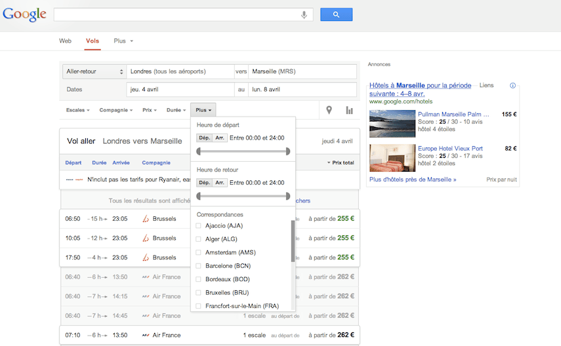Open Pullman Marseille Palm hotel thumbnail

tap(392, 124)
